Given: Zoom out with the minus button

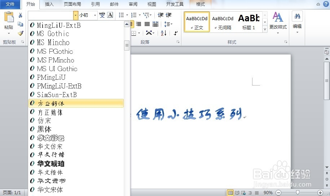Looking at the screenshot, I should 278,193.
